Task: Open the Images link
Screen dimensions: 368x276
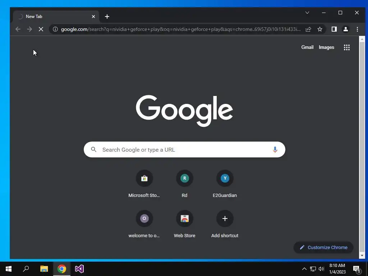Action: click(326, 47)
